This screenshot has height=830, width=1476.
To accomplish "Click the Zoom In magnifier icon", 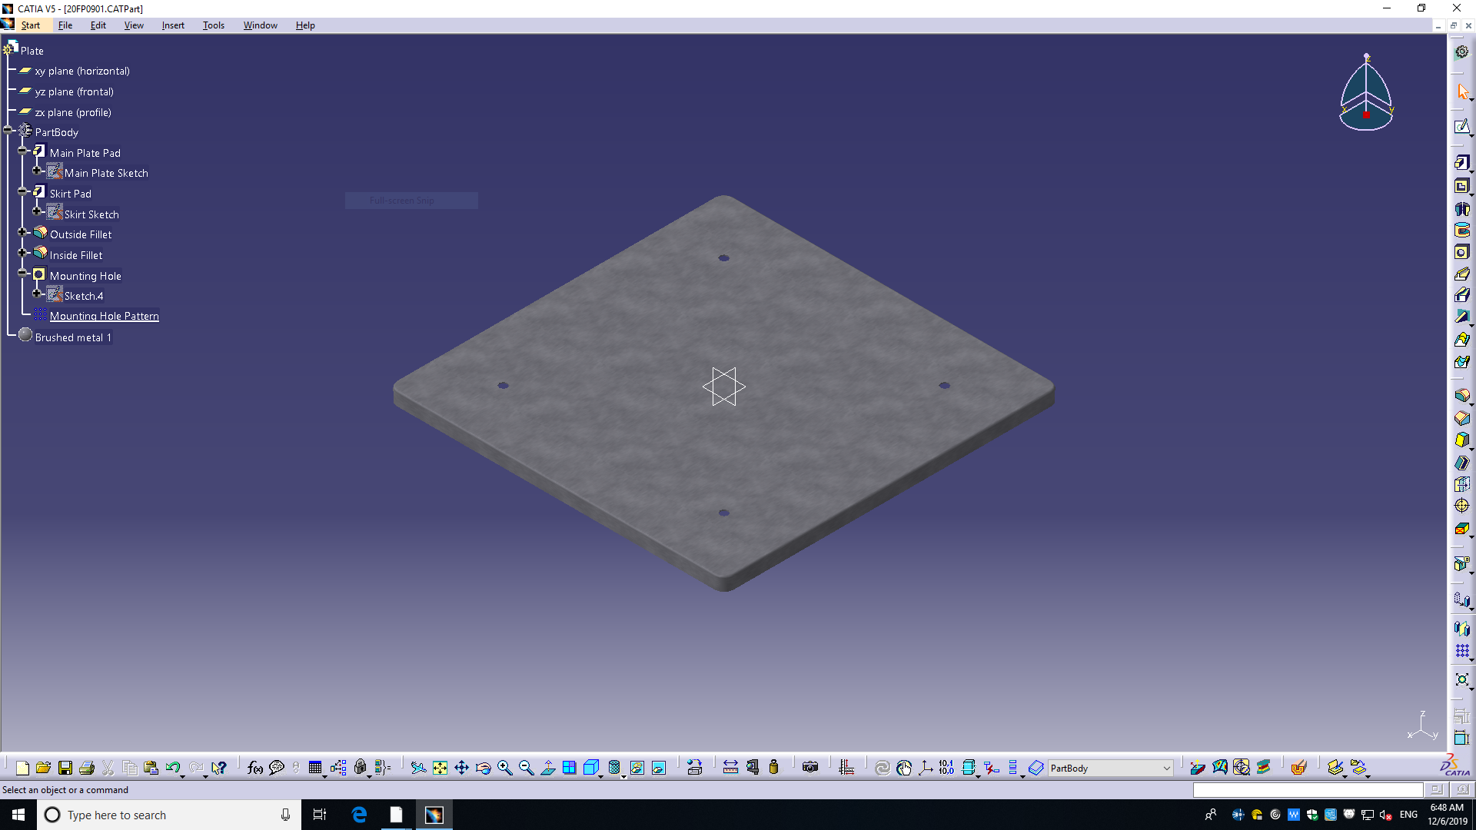I will click(504, 768).
